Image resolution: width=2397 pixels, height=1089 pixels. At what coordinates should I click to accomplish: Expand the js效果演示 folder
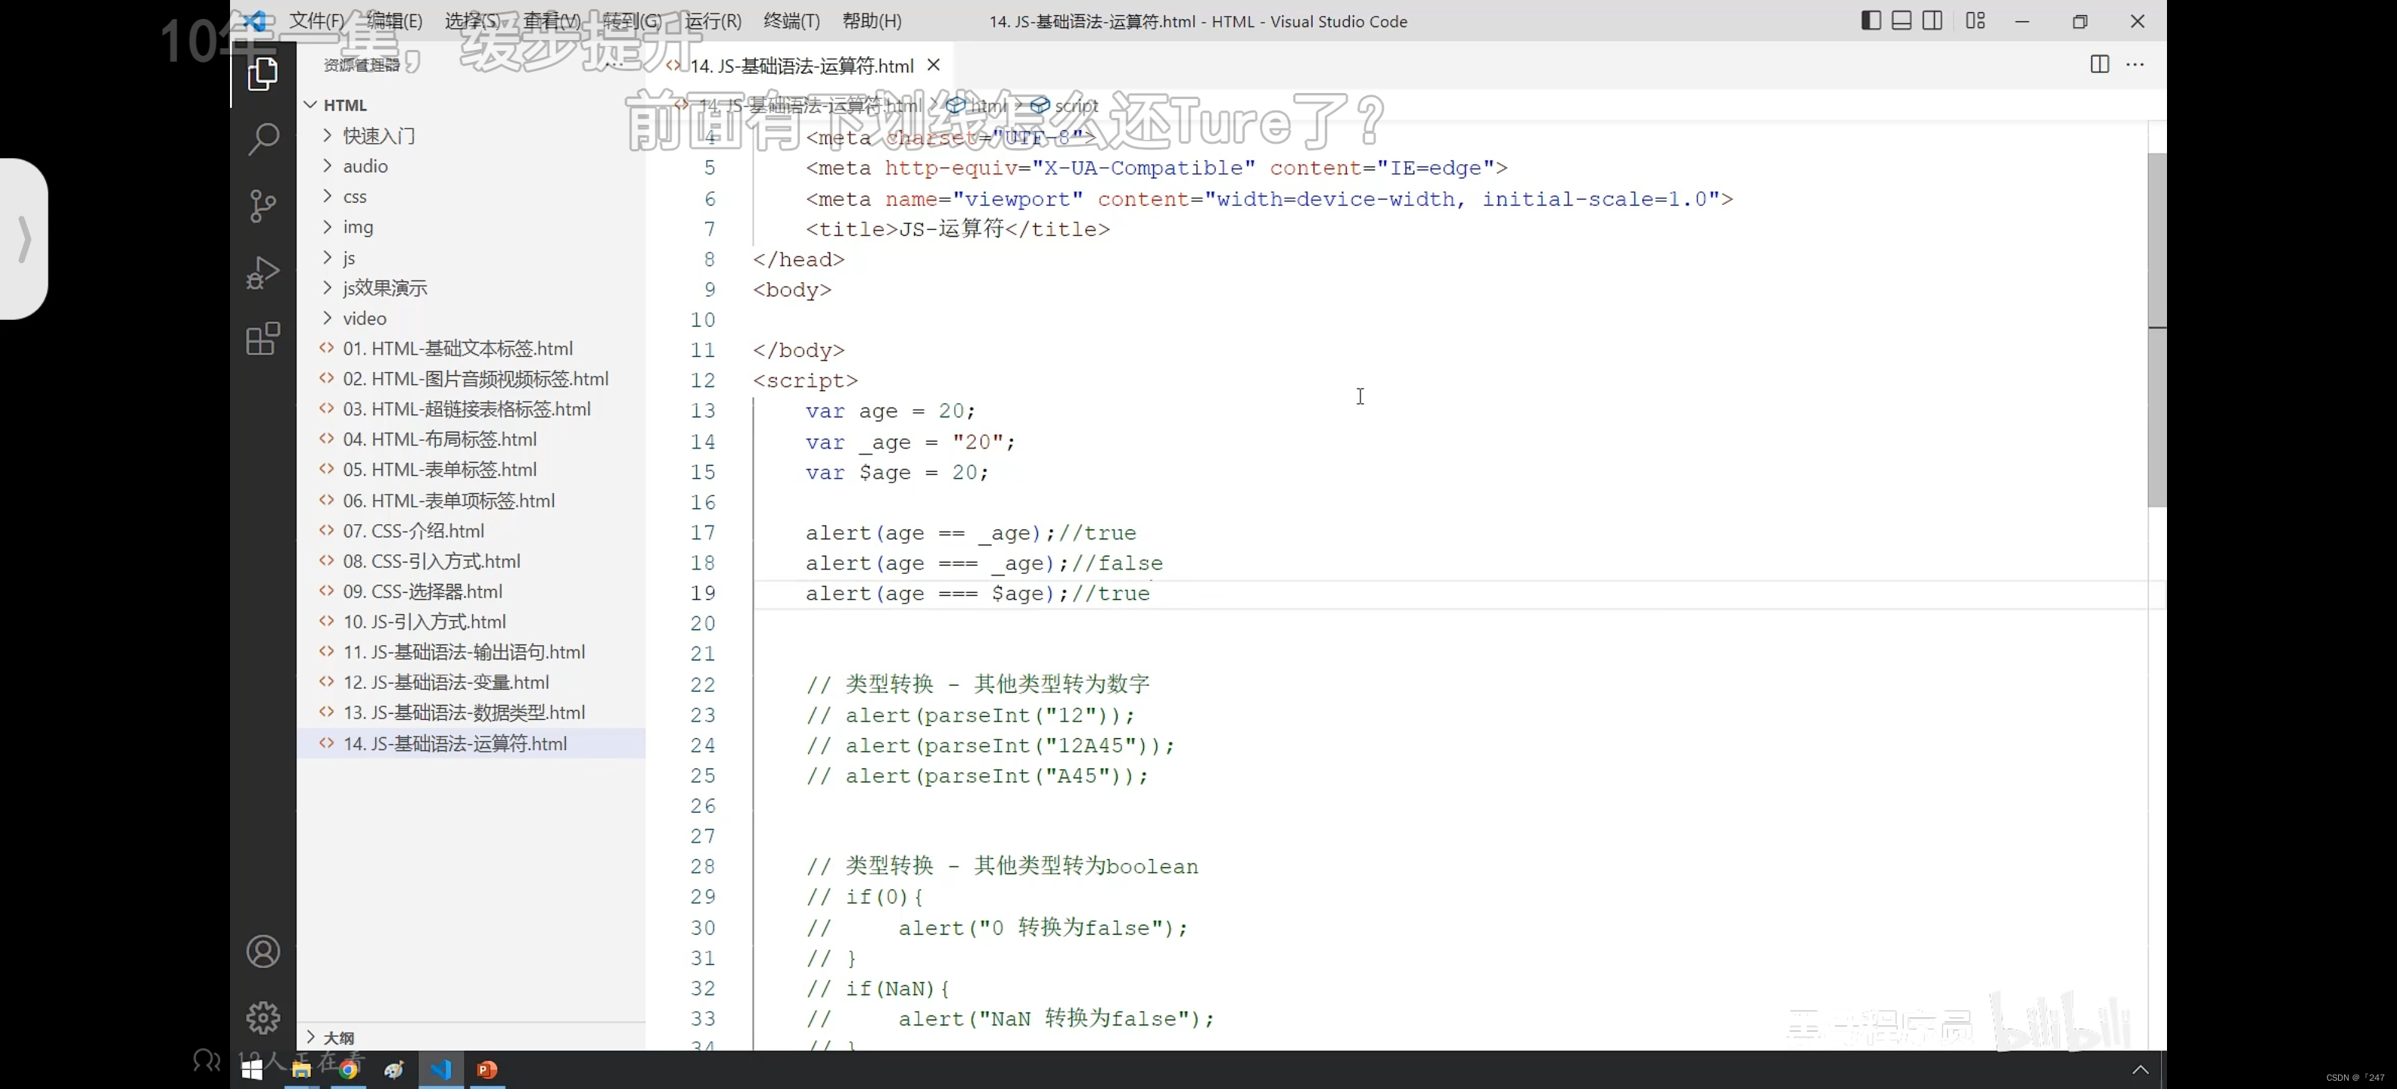click(x=472, y=287)
